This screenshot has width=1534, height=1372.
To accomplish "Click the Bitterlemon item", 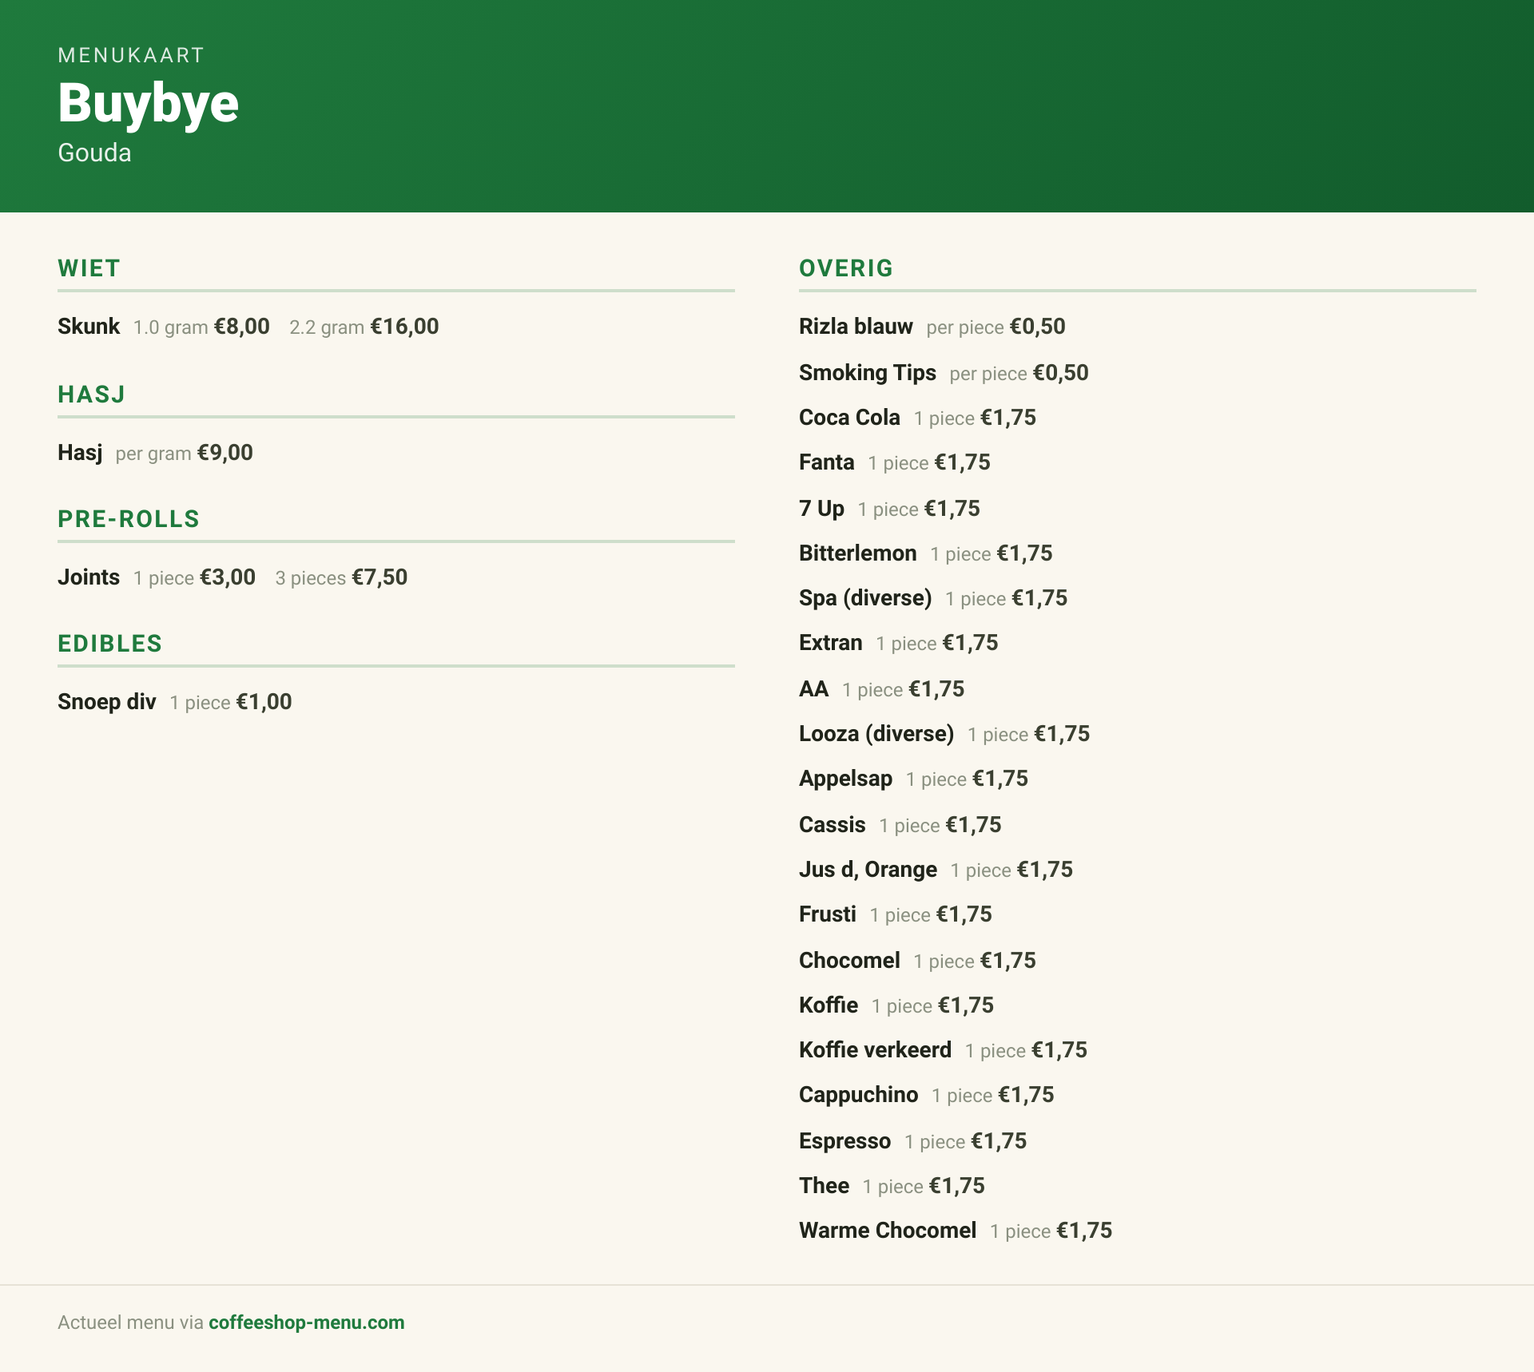I will pyautogui.click(x=858, y=553).
